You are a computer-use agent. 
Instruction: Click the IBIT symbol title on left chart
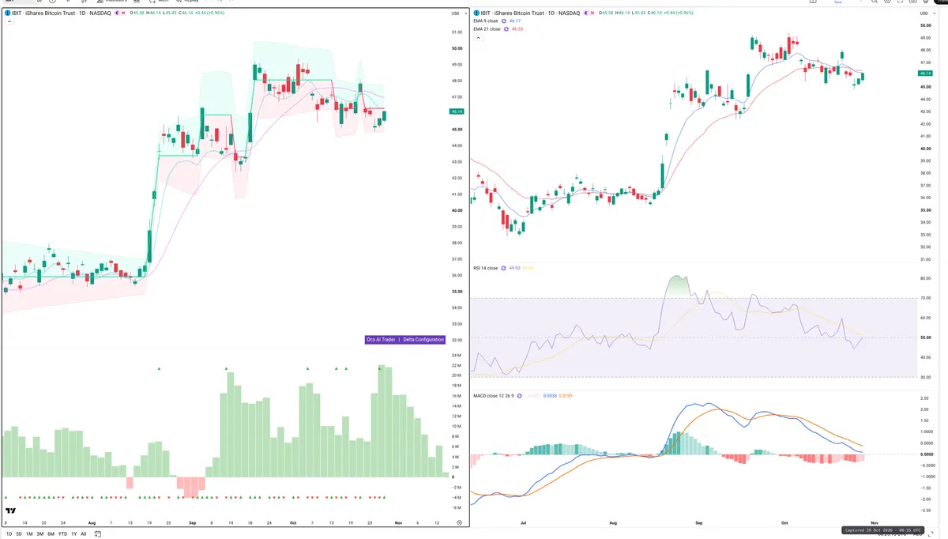[62, 13]
